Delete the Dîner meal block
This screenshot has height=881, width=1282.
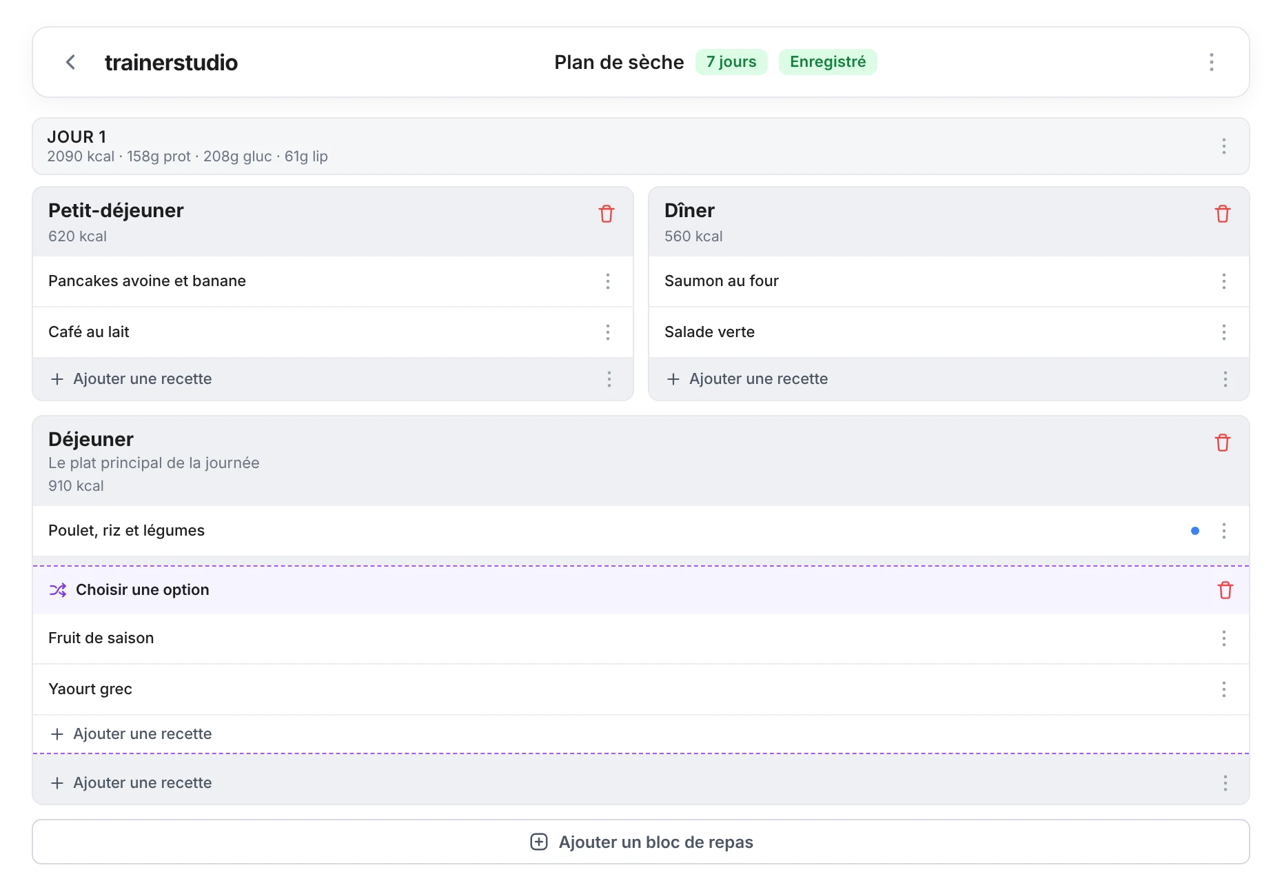pyautogui.click(x=1223, y=214)
